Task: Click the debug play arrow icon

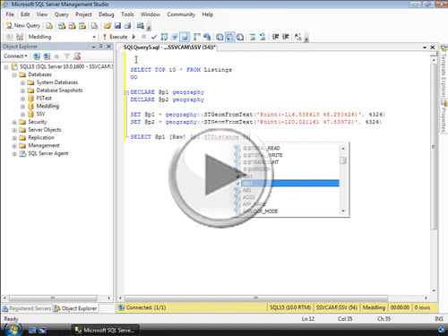Action: [x=134, y=37]
